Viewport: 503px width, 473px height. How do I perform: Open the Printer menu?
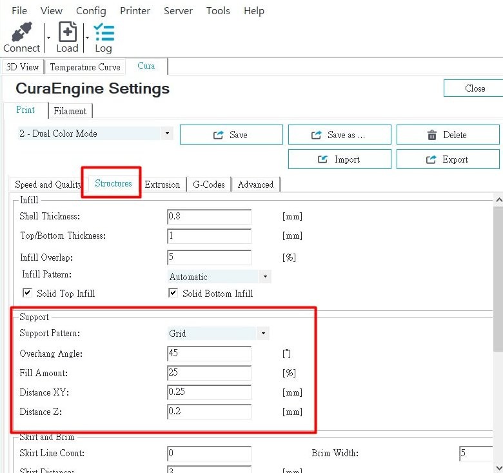point(135,10)
